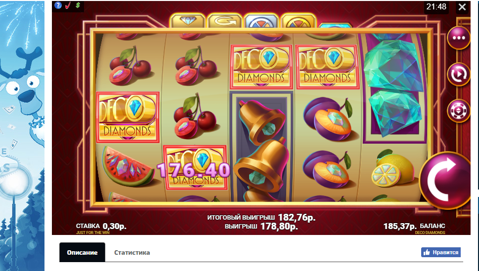Switch to the Описание tab

(82, 252)
